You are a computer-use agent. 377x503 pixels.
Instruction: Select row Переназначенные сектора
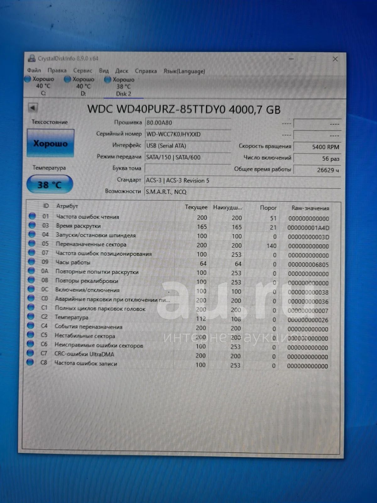(x=179, y=245)
